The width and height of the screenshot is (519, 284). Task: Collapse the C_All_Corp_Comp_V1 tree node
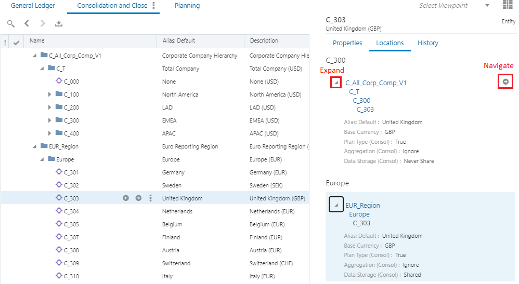tap(34, 56)
